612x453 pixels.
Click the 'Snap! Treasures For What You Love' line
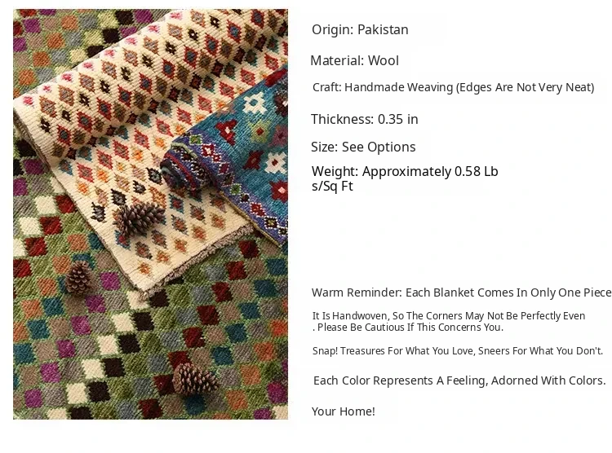pyautogui.click(x=458, y=351)
